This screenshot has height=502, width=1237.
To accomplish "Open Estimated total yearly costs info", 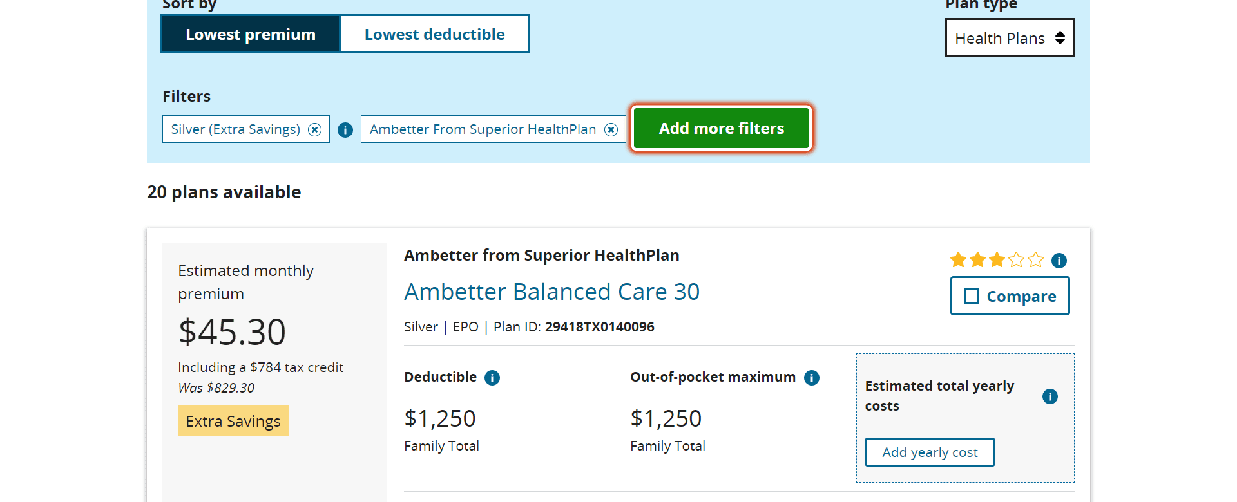I will 1050,396.
